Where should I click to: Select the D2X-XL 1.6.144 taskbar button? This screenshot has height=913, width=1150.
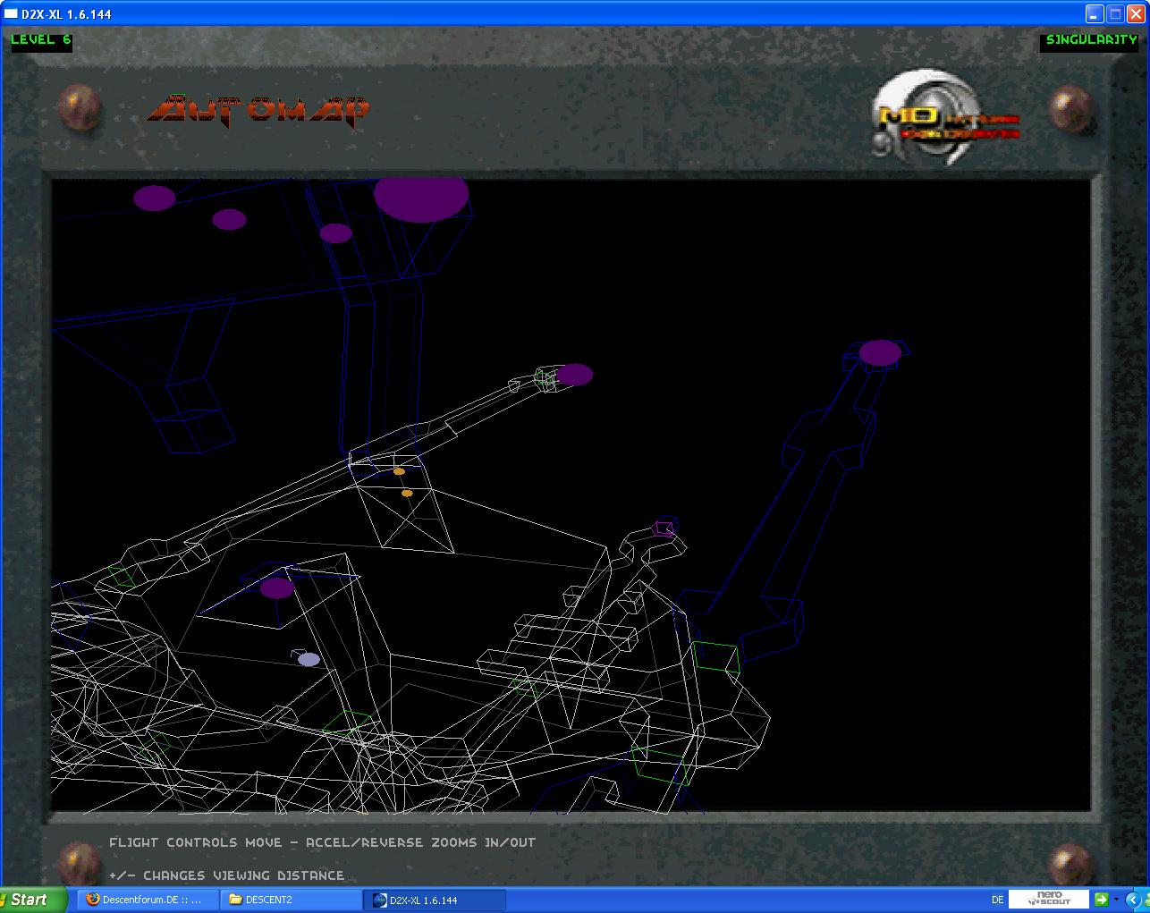[435, 900]
